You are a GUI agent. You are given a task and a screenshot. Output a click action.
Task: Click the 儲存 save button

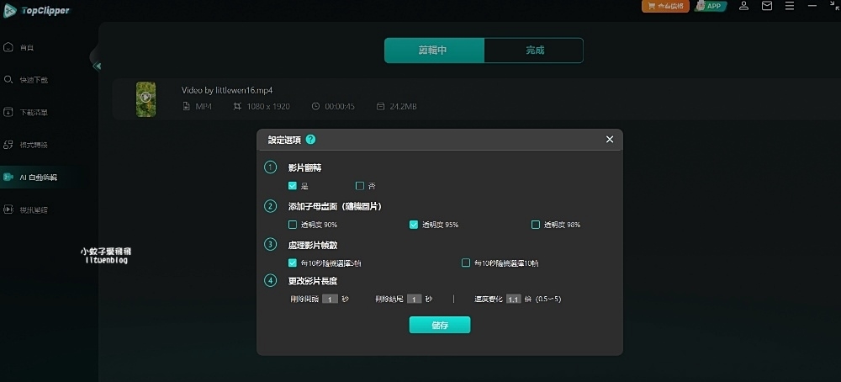coord(440,325)
